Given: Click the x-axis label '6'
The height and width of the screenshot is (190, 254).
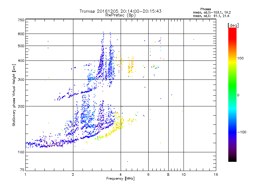Looking at the screenshot, I should pyautogui.click(x=148, y=174).
